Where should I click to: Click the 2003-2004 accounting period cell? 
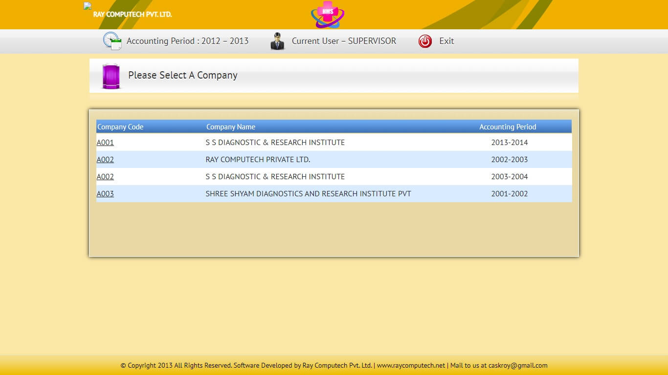(x=510, y=177)
